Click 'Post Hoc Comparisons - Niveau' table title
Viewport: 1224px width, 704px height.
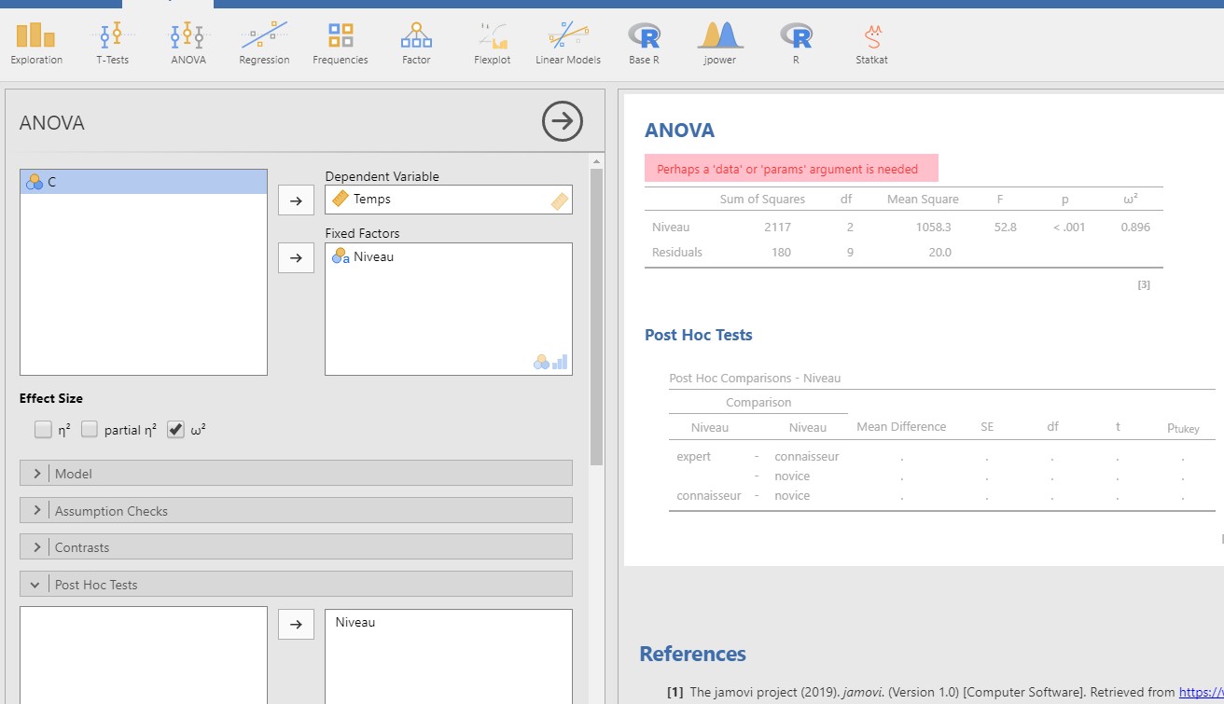[x=755, y=378]
